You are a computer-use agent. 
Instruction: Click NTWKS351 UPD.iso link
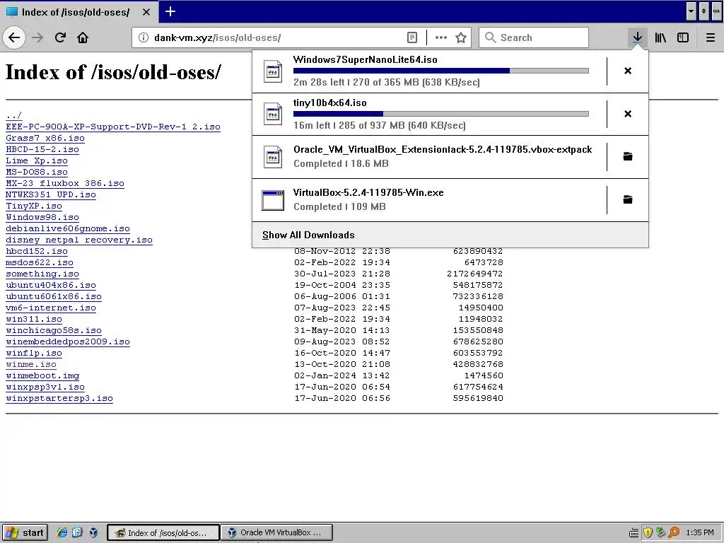pyautogui.click(x=51, y=194)
